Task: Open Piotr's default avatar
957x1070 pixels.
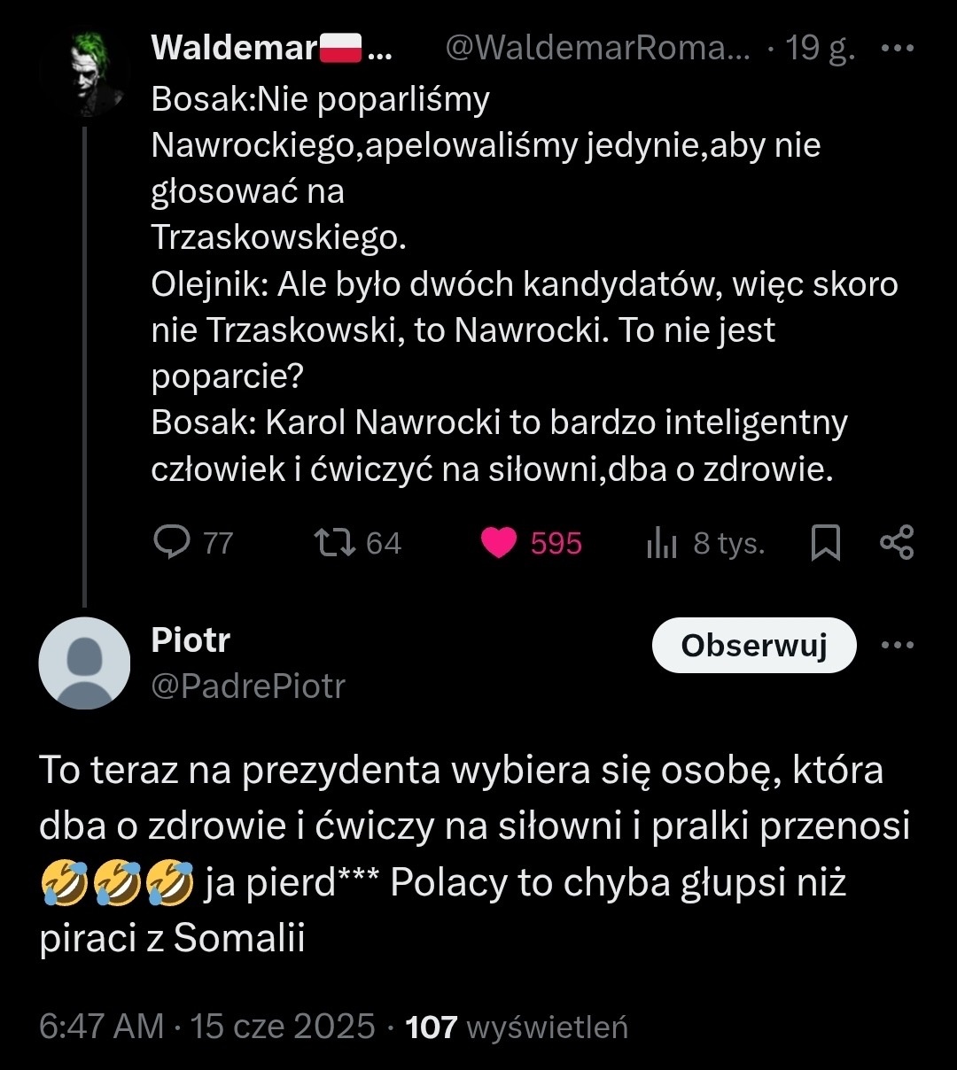Action: [85, 663]
